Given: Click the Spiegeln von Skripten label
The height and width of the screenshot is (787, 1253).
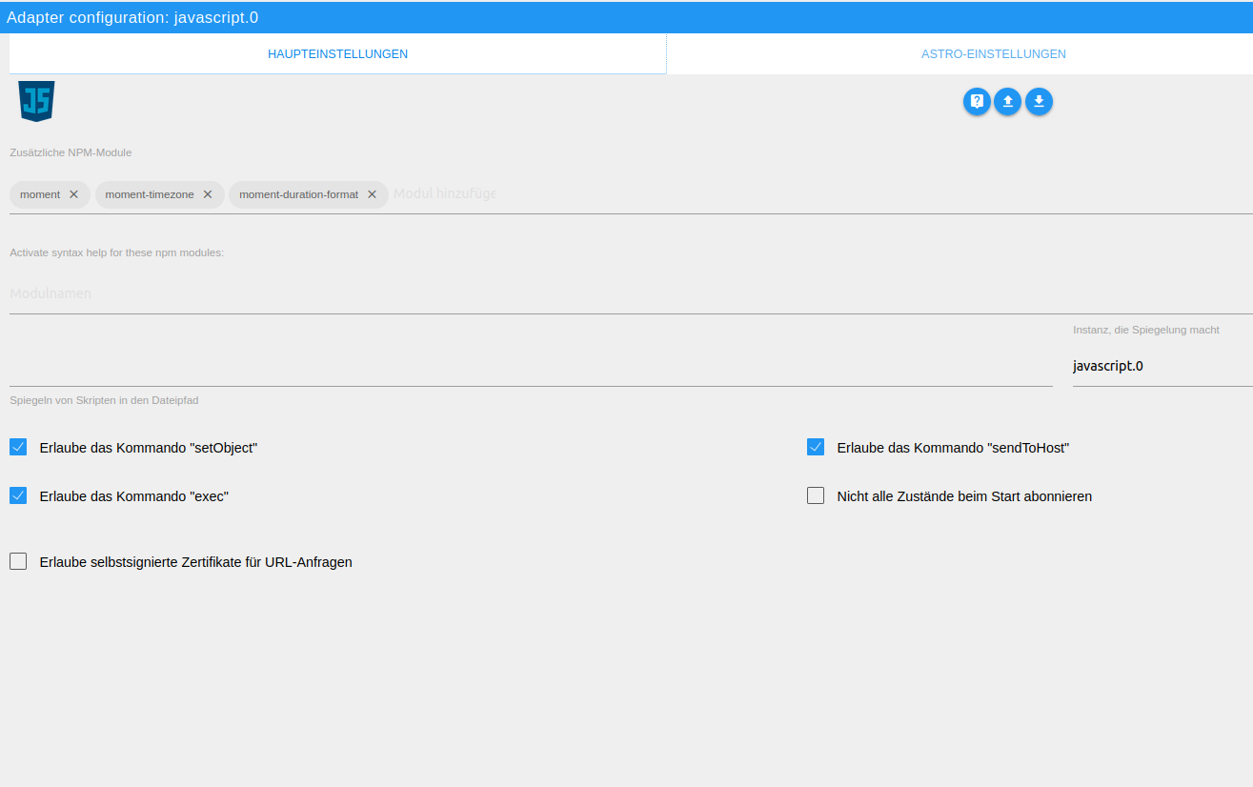Looking at the screenshot, I should coord(104,401).
